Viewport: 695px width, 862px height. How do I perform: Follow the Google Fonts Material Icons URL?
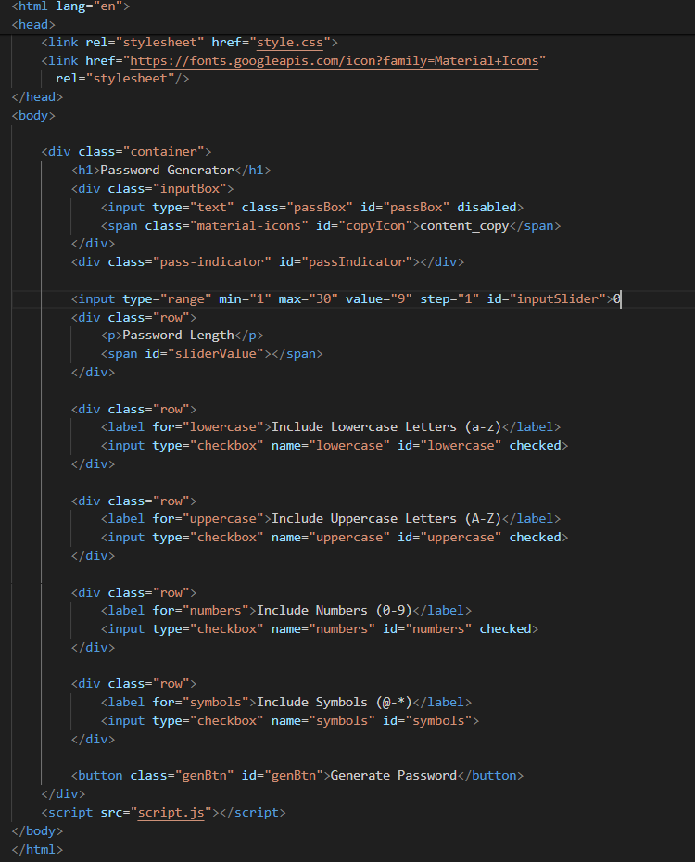337,60
